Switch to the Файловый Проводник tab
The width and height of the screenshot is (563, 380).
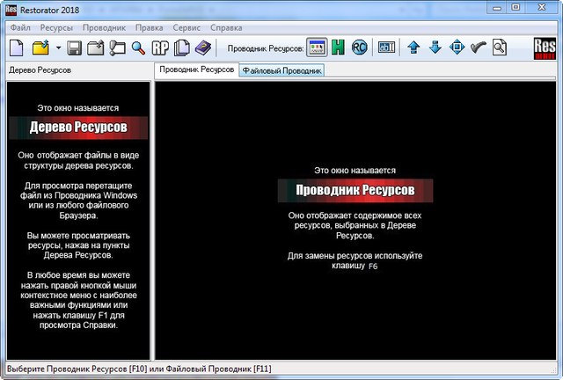coord(281,70)
